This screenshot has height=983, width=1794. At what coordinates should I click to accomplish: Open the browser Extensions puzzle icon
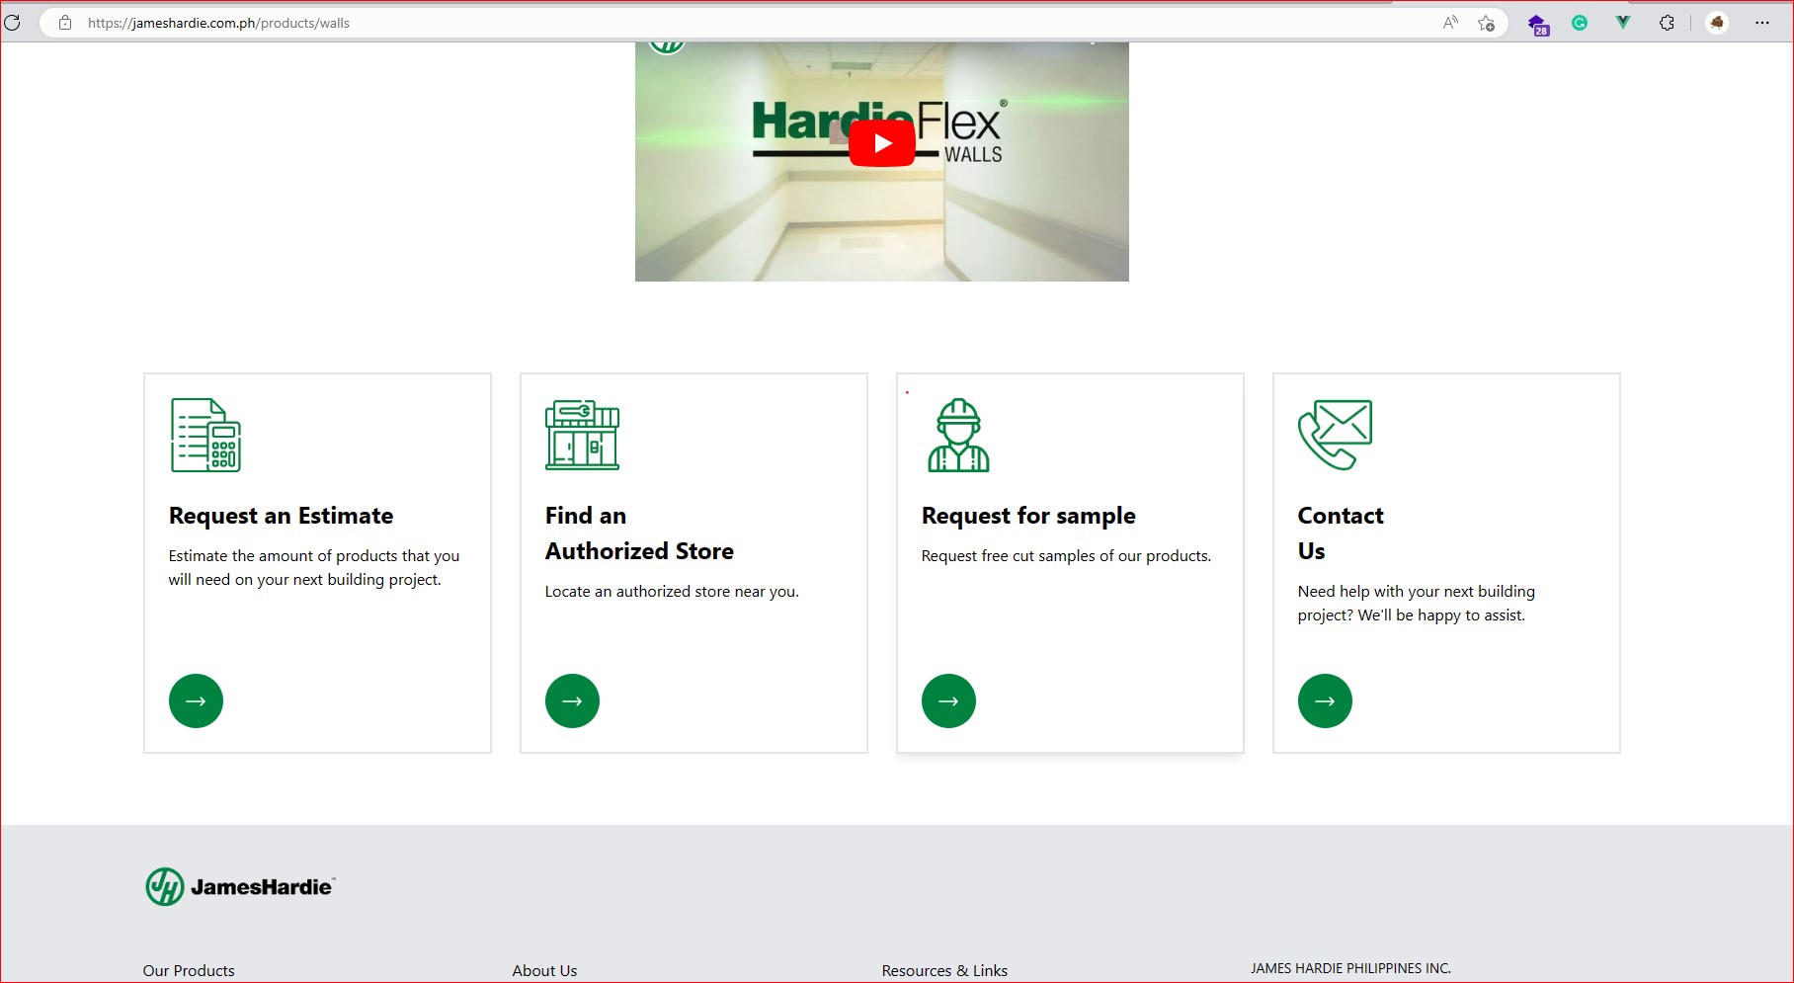(x=1667, y=23)
